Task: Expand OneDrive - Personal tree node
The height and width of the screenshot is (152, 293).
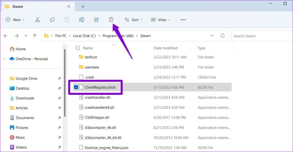Action: coord(5,59)
